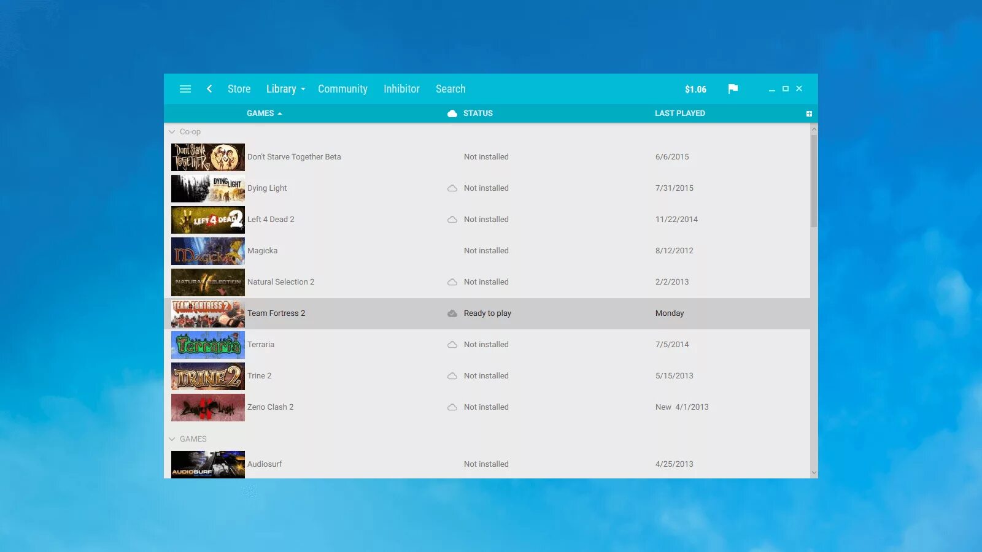This screenshot has width=982, height=552.
Task: Click the cloud icon for Trine 2
Action: [452, 376]
